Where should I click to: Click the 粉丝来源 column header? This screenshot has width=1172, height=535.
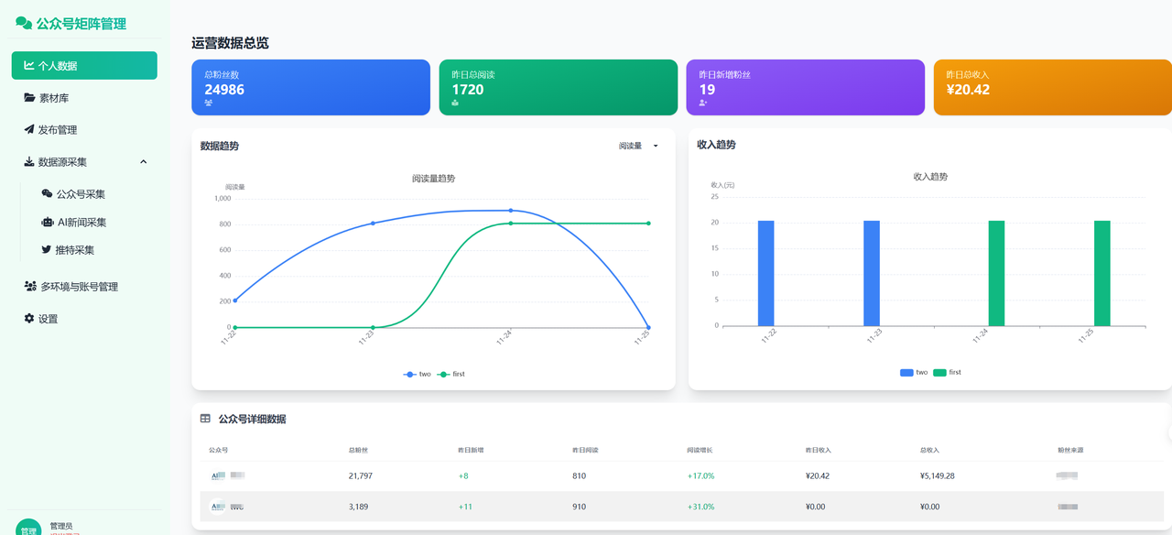click(x=1070, y=450)
